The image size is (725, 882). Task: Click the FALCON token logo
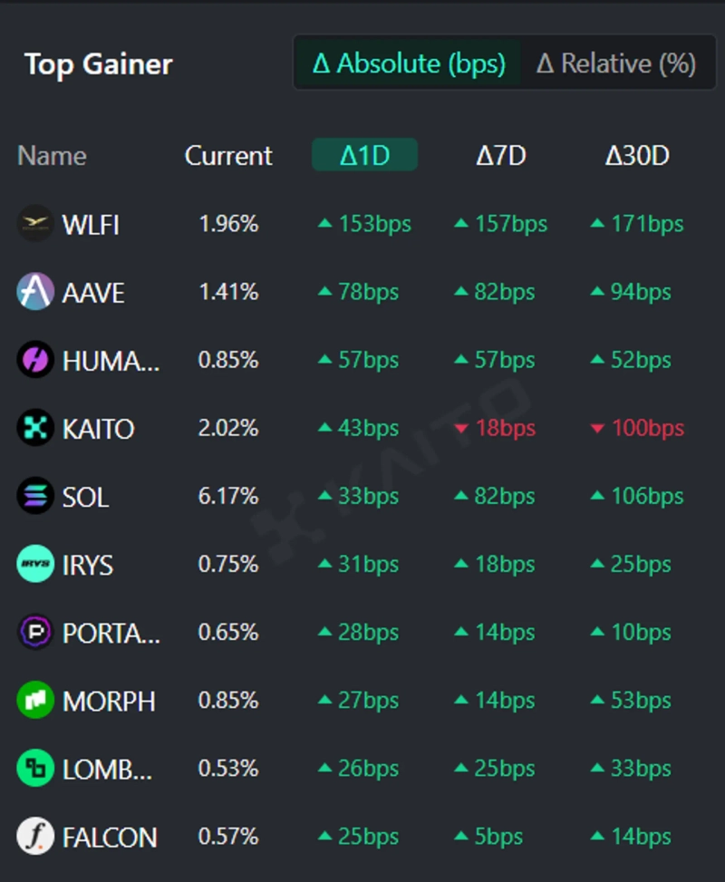pyautogui.click(x=35, y=837)
